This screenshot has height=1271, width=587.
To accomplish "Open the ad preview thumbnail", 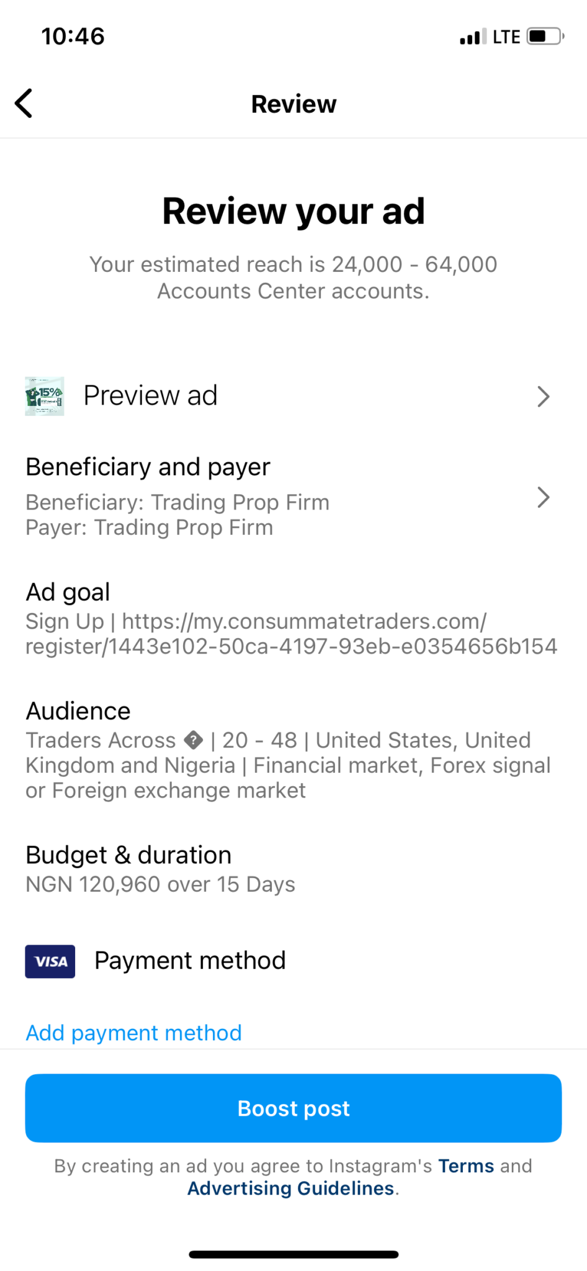I will point(44,396).
